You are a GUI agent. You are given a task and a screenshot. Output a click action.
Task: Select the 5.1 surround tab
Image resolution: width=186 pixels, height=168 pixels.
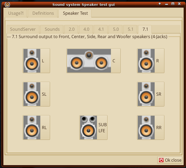(x=131, y=29)
